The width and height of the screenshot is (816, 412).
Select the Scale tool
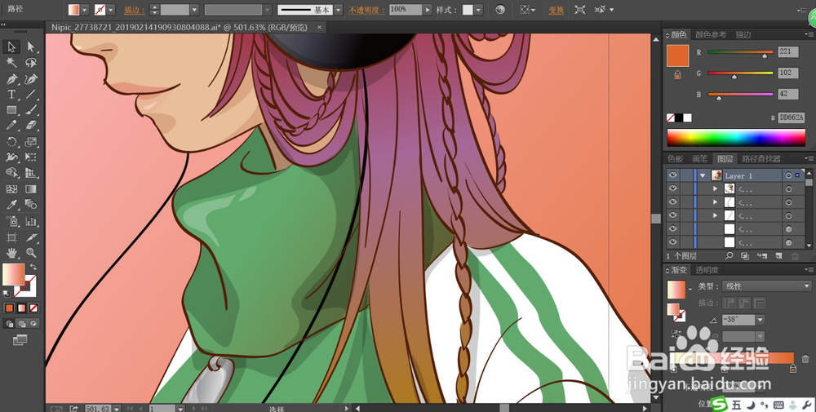31,141
